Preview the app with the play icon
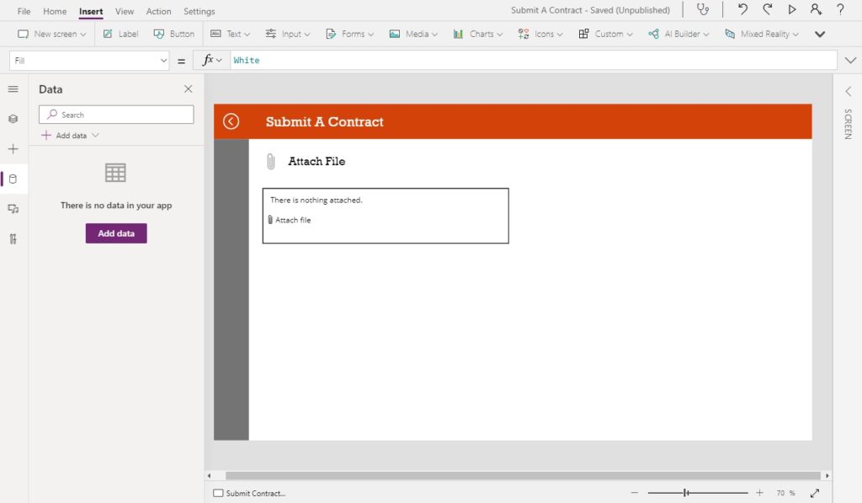The height and width of the screenshot is (503, 862). (791, 9)
